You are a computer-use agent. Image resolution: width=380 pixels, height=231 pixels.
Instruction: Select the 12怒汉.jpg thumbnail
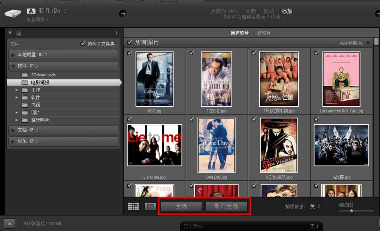(216, 79)
